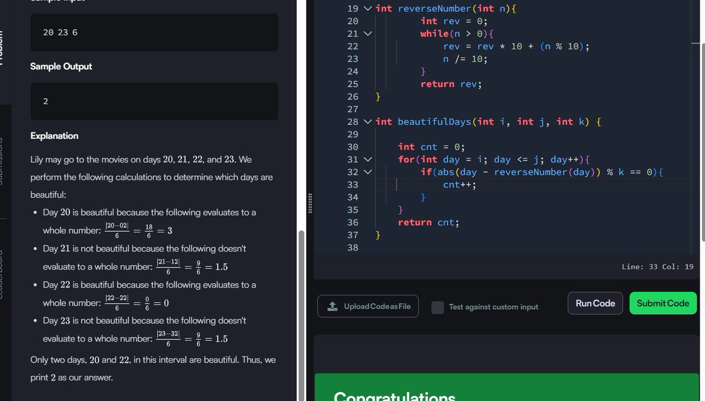Screen dimensions: 705x401
Task: Click line number 19 in the editor gutter
Action: tap(352, 9)
